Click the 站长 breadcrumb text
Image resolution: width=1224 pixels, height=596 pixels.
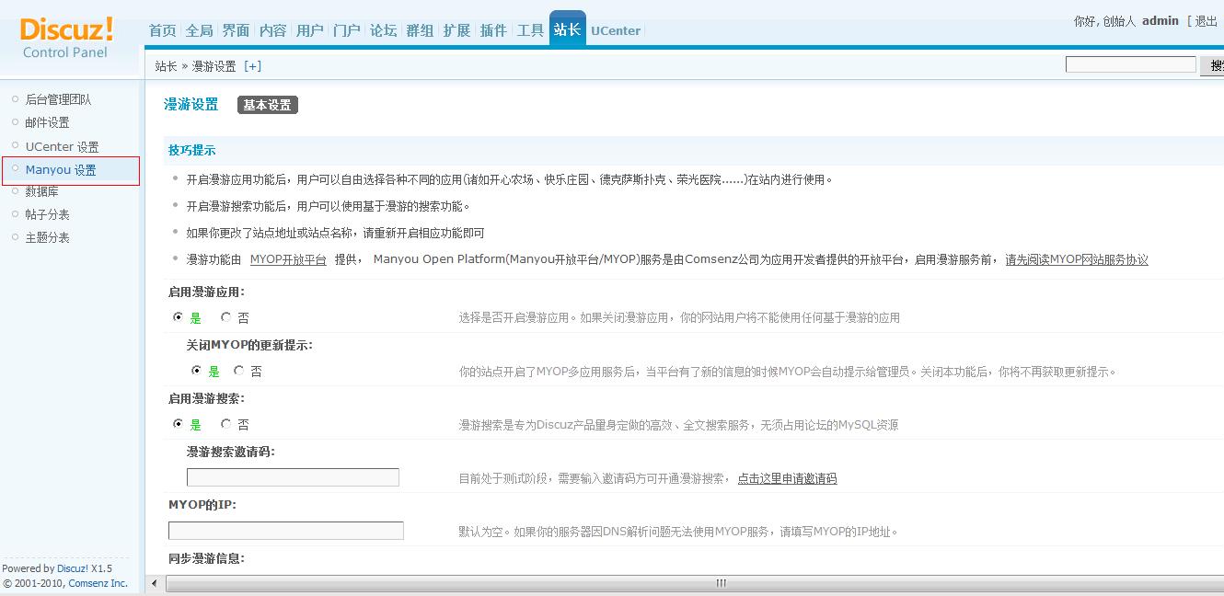[x=166, y=66]
